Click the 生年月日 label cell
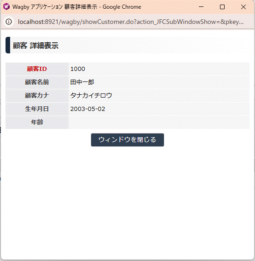This screenshot has height=261, width=255. click(x=37, y=109)
